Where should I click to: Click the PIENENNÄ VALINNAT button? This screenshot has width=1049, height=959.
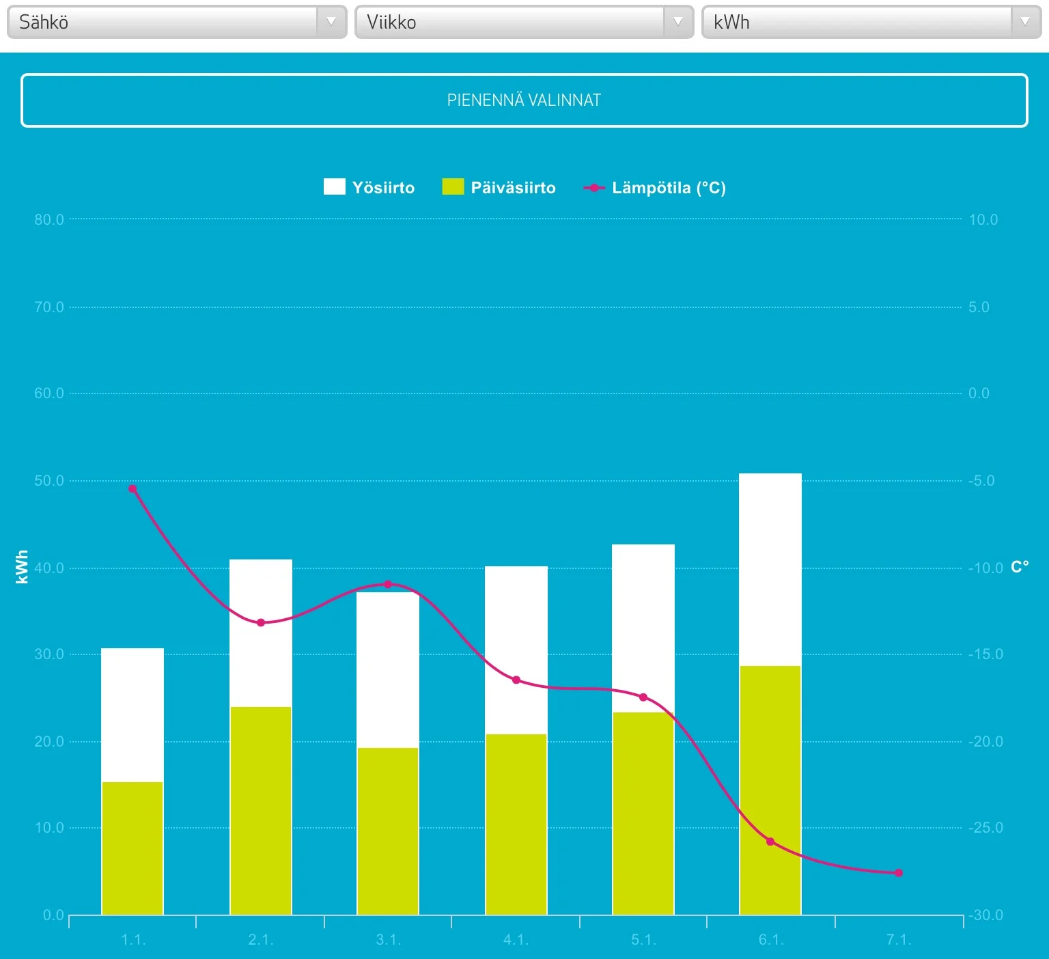tap(524, 100)
